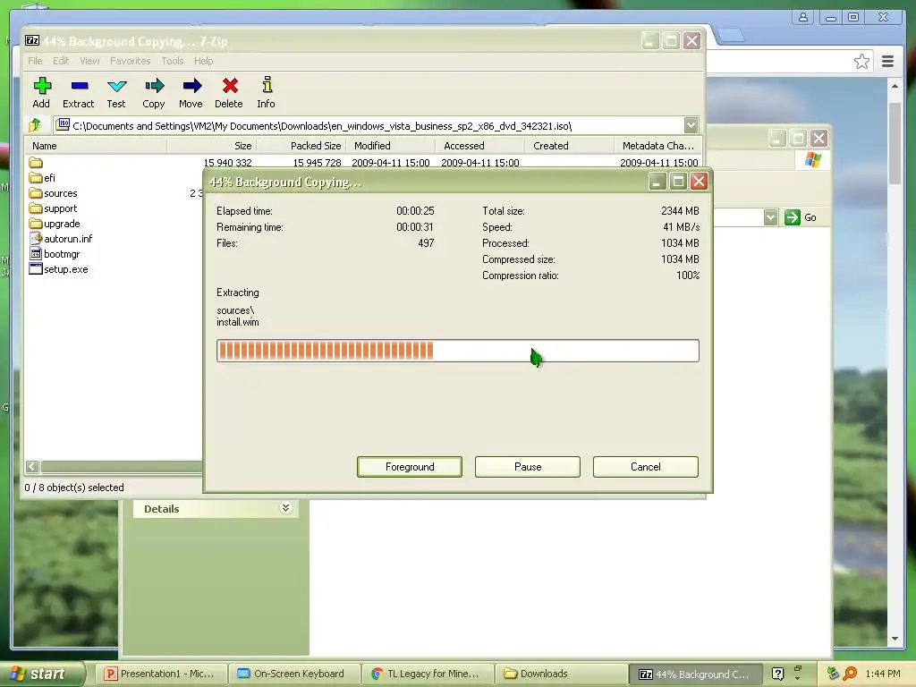Pause the copying operation
Viewport: 916px width, 687px height.
pos(528,467)
